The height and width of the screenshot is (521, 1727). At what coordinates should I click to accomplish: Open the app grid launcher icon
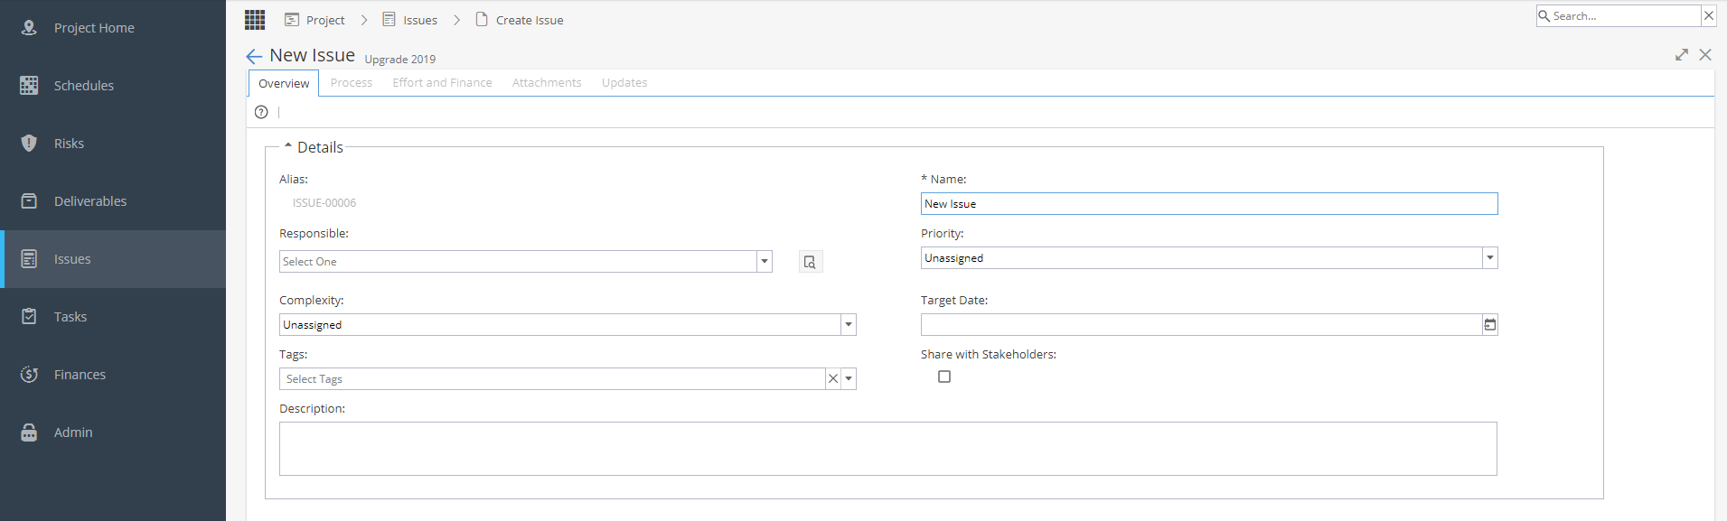255,19
